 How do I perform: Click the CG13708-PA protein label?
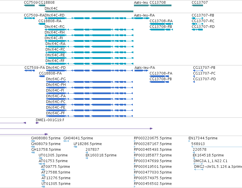click(161, 73)
